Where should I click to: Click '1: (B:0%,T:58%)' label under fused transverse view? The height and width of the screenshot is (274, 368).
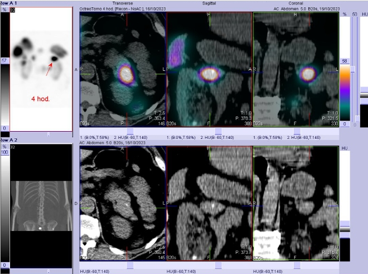94,137
